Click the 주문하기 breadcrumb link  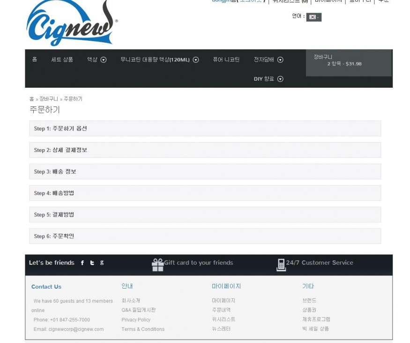73,99
